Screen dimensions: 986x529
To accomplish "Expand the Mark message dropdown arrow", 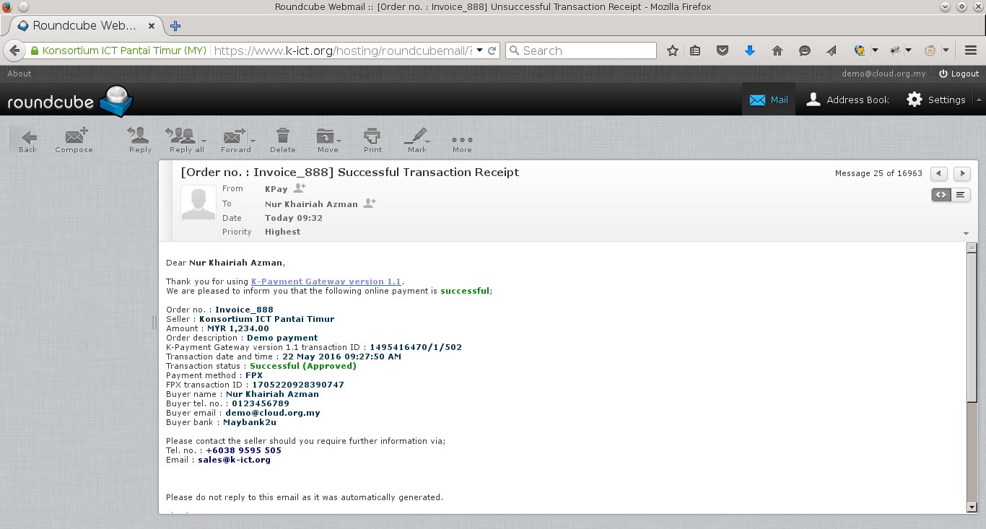I will click(428, 140).
